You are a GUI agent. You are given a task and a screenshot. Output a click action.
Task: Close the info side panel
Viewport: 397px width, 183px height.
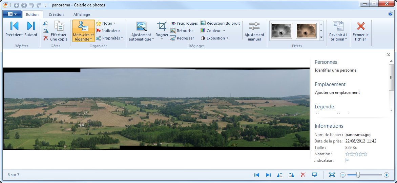coord(389,54)
